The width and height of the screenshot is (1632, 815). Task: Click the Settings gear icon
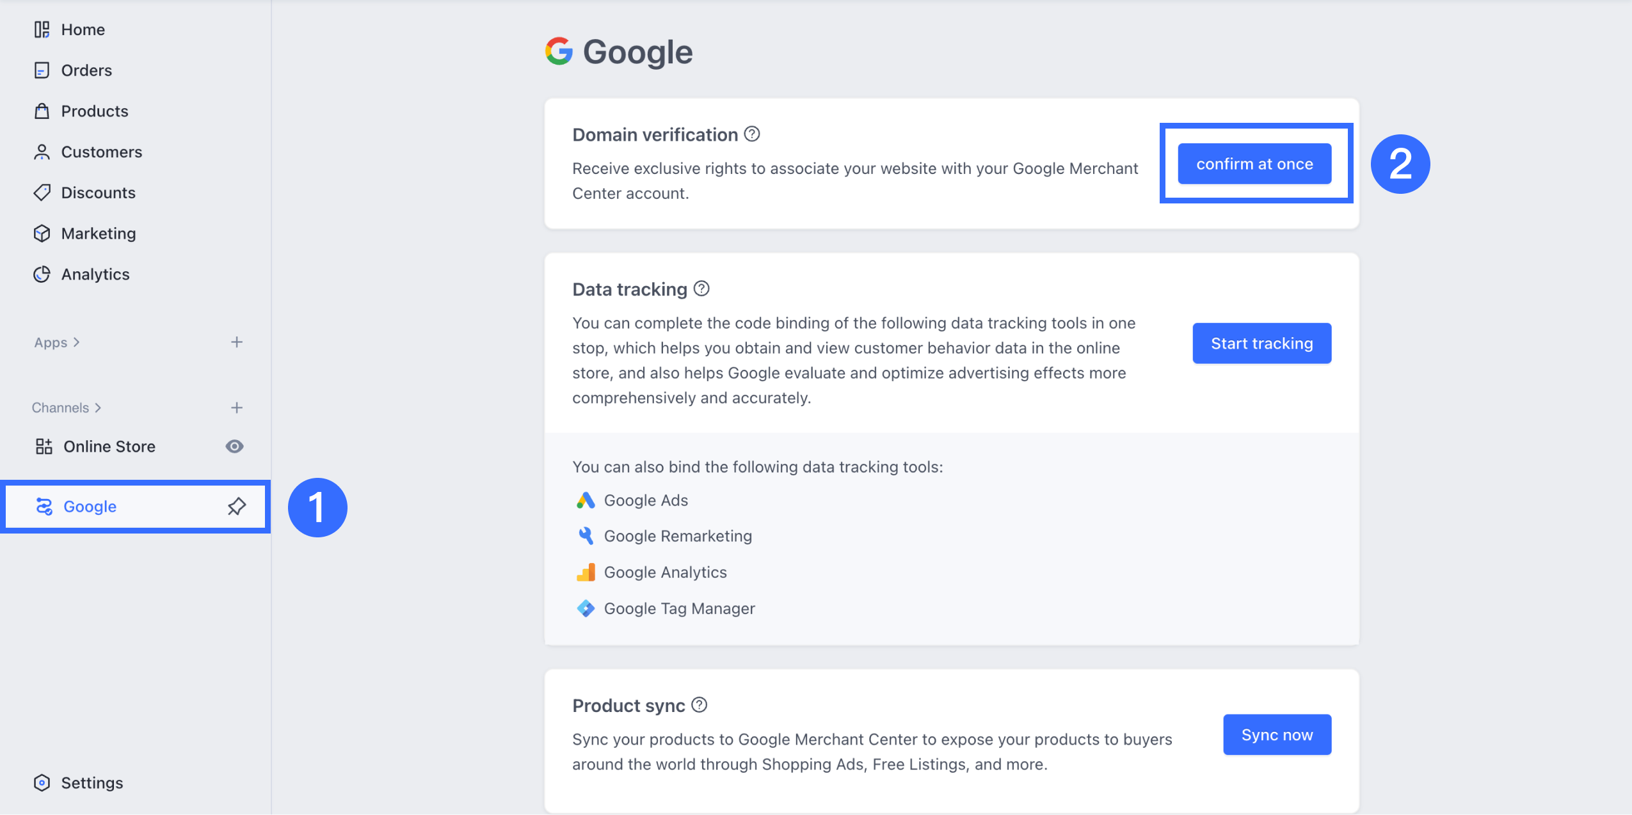tap(42, 782)
